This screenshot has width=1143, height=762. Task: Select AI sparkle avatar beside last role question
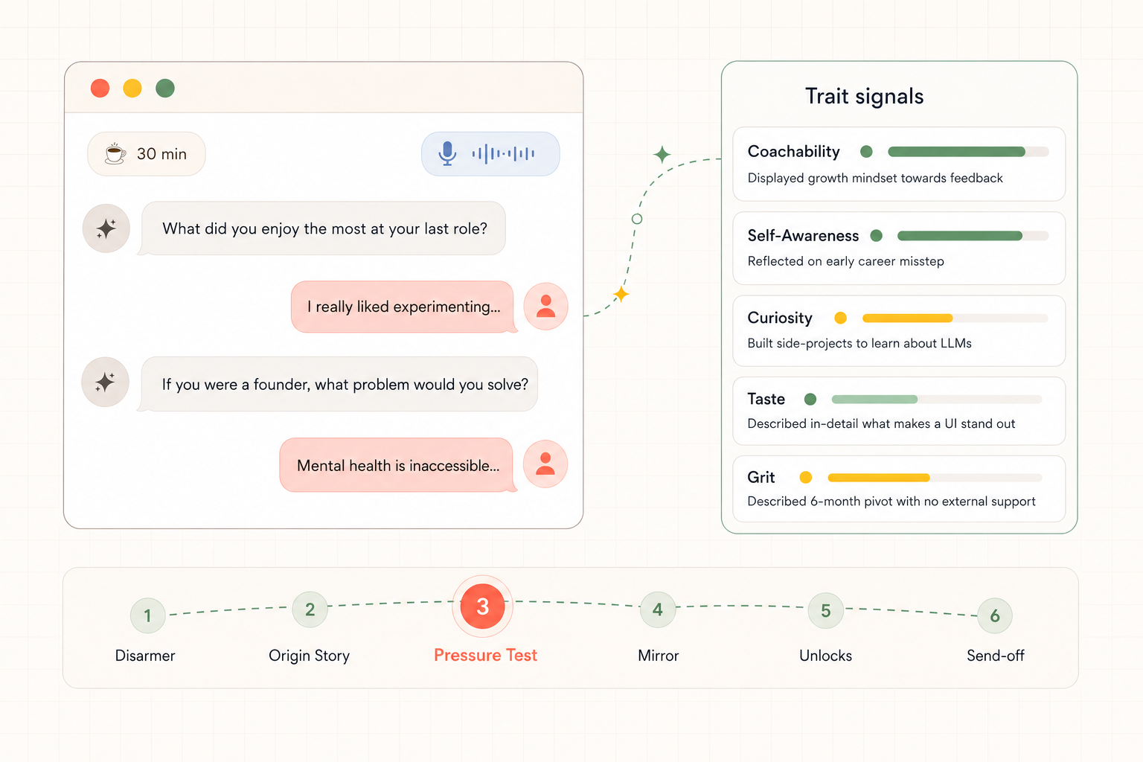tap(106, 228)
